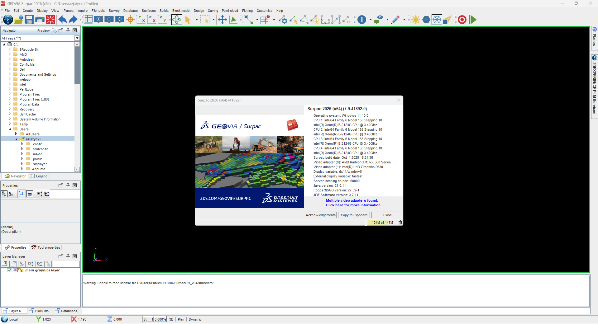Click the open folder with cube icon
This screenshot has width=598, height=324.
[x=19, y=20]
